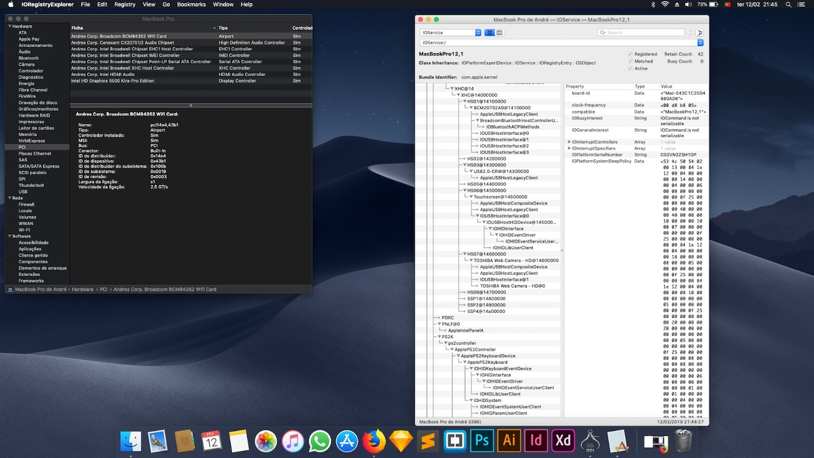Click the Property column header
Image resolution: width=814 pixels, height=458 pixels.
click(x=598, y=86)
